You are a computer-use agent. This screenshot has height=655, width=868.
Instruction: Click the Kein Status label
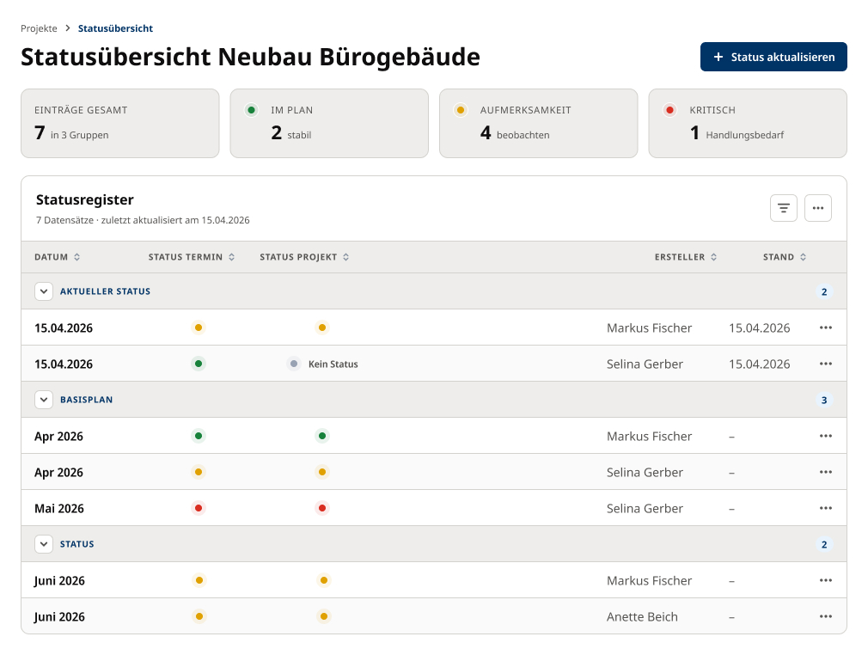point(333,364)
